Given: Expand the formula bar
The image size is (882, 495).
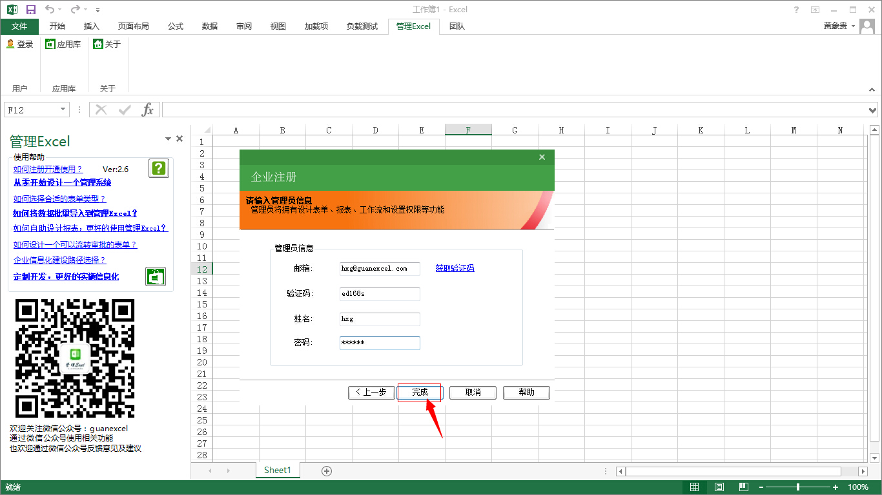Looking at the screenshot, I should pyautogui.click(x=873, y=110).
